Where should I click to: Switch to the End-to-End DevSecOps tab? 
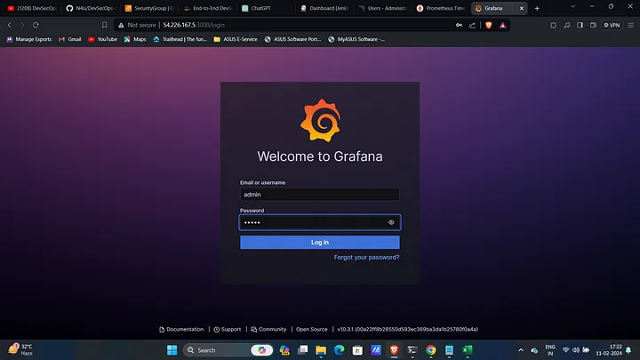(x=208, y=8)
